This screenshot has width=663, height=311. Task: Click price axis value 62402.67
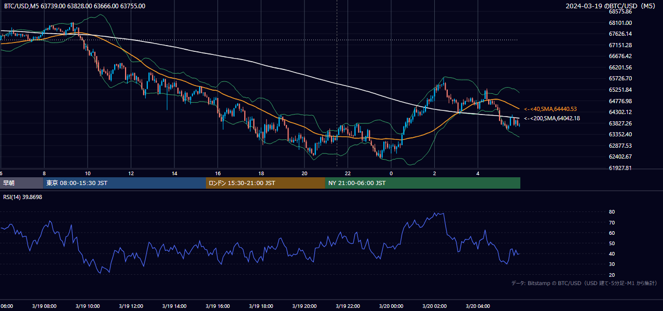[x=620, y=157]
